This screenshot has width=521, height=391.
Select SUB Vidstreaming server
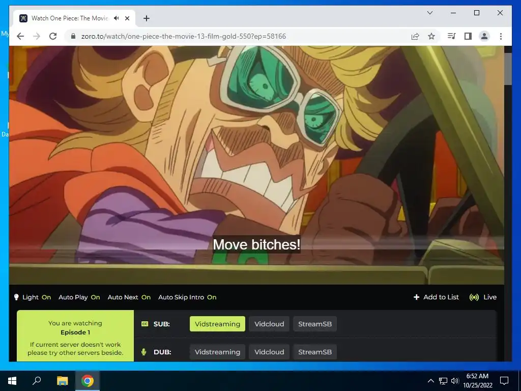coord(217,324)
